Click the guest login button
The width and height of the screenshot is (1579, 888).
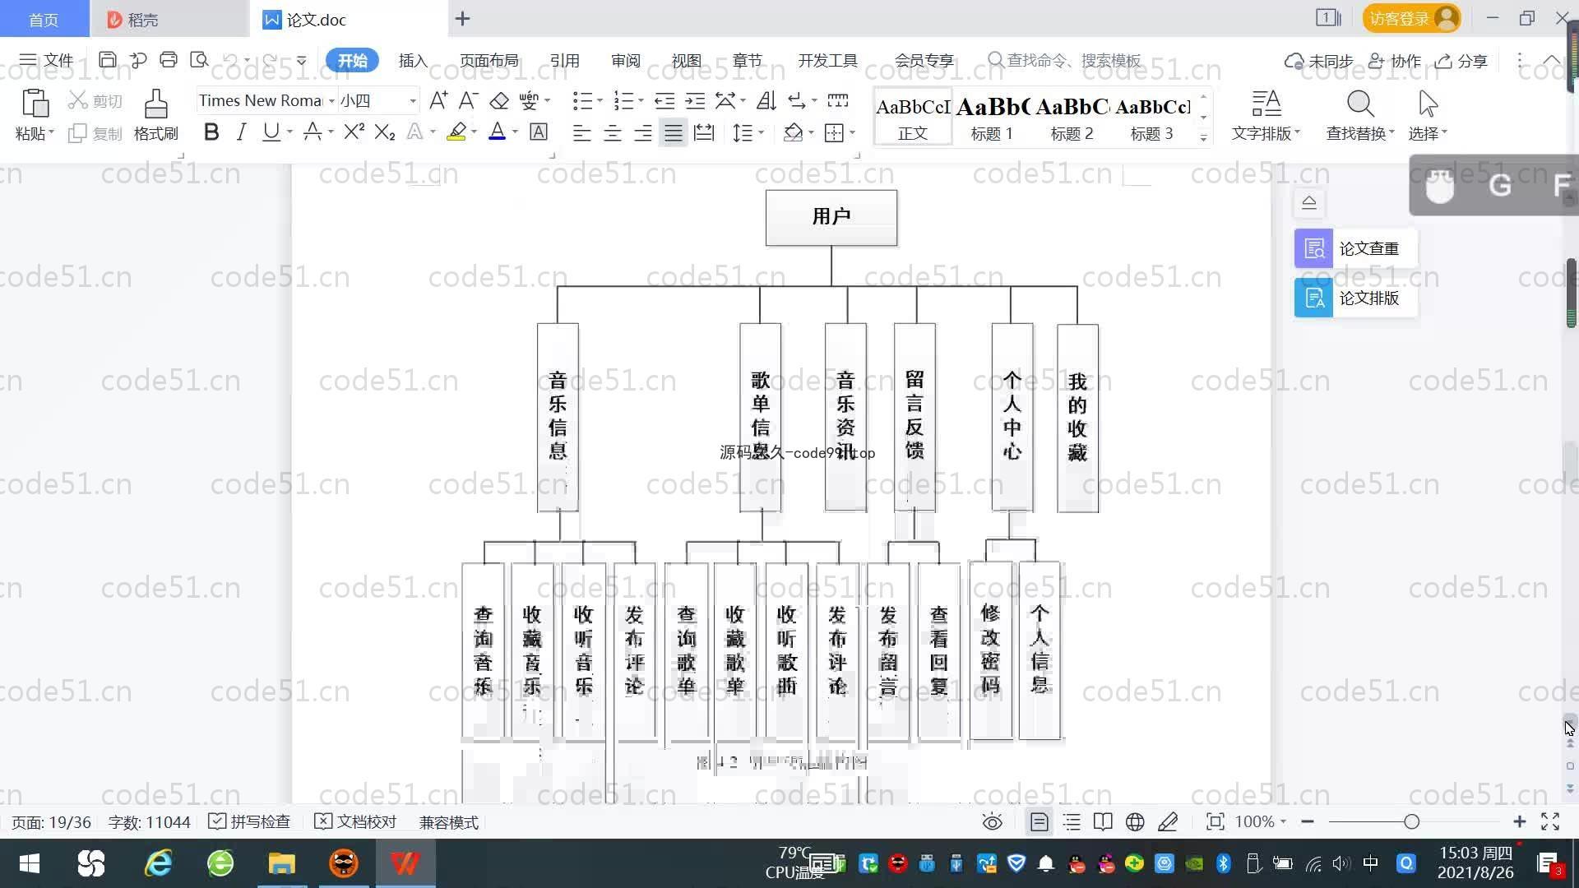[x=1411, y=18]
